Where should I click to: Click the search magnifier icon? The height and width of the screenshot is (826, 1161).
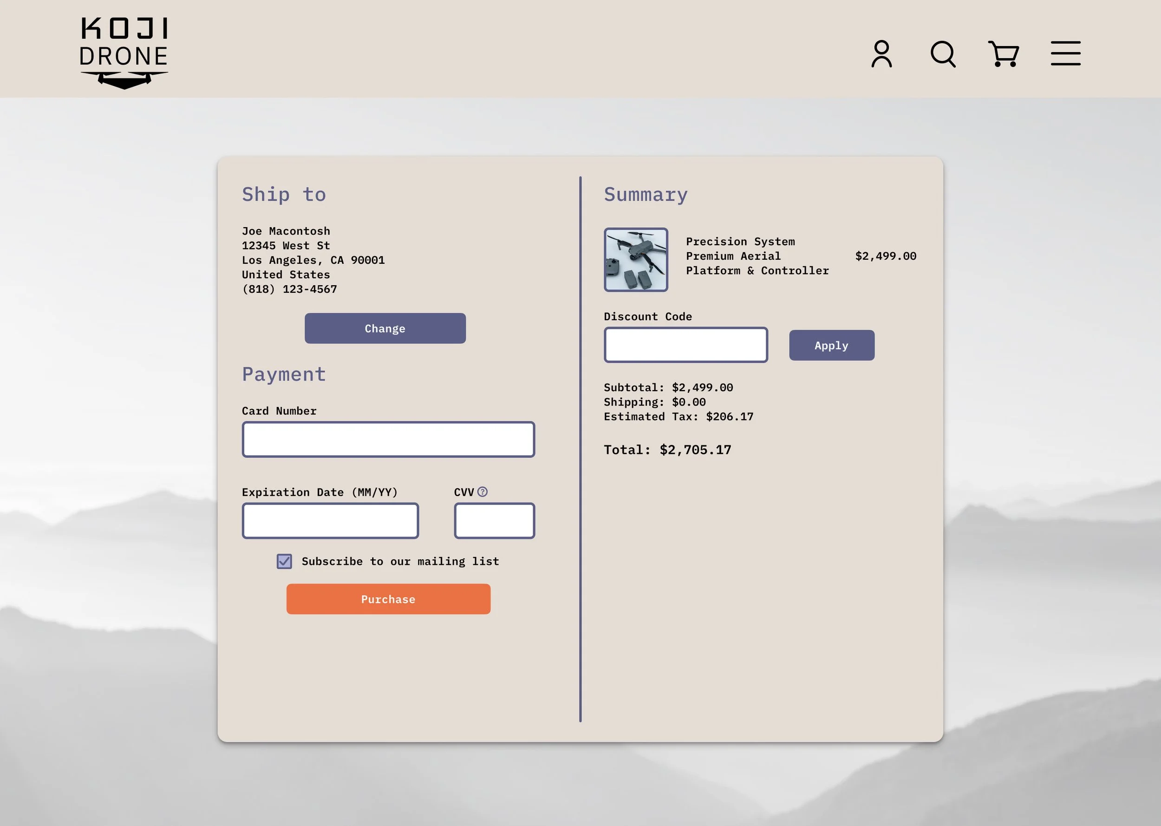click(x=943, y=54)
